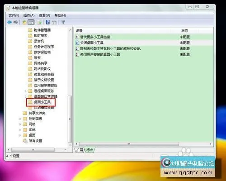This screenshot has height=181, width=226.
Task: Expand the 桌面 node arrow
Action: (20, 135)
